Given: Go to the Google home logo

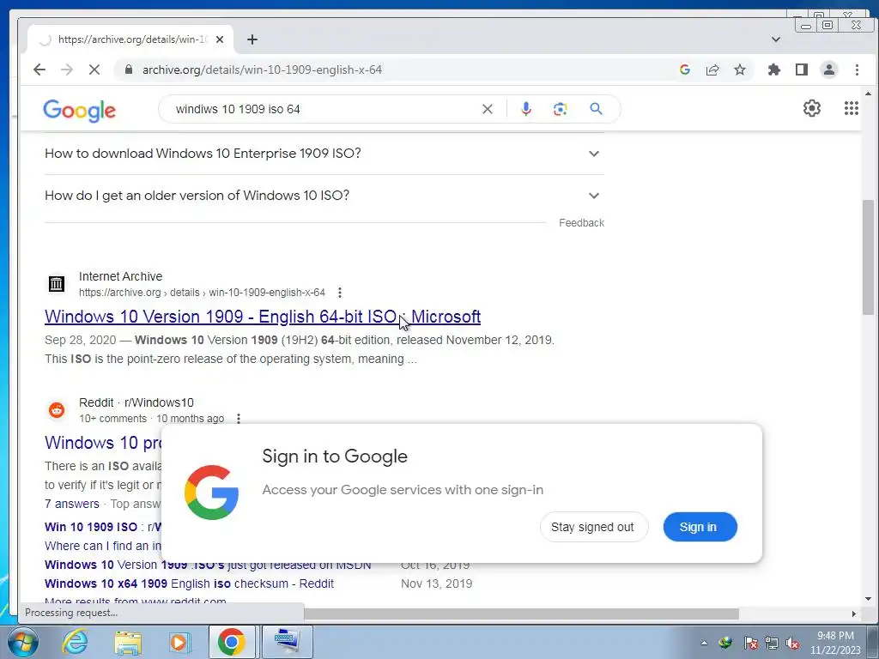Looking at the screenshot, I should pos(80,110).
